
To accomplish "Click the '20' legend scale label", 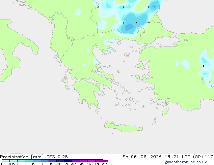I will [58, 164].
